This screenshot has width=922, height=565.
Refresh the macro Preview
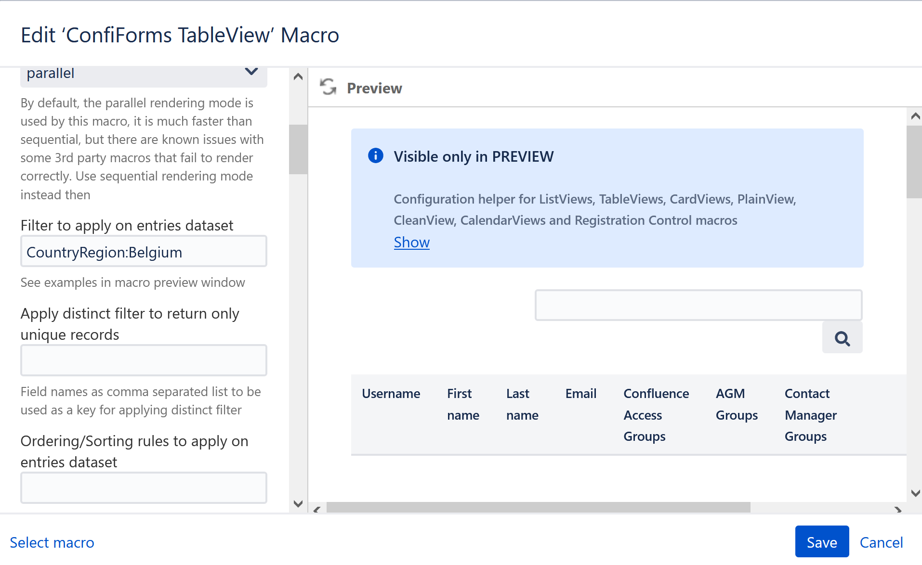coord(328,88)
